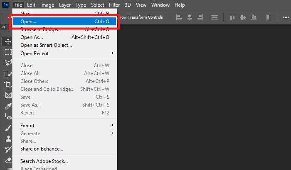The height and width of the screenshot is (170, 291).
Task: Select the Rectangular Marquee tool
Action: pyautogui.click(x=8, y=52)
